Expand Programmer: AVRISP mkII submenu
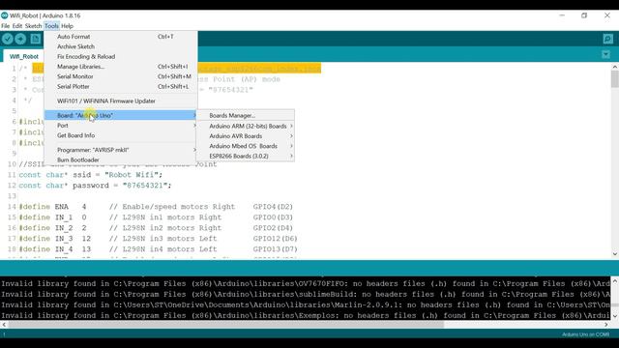 pos(121,150)
